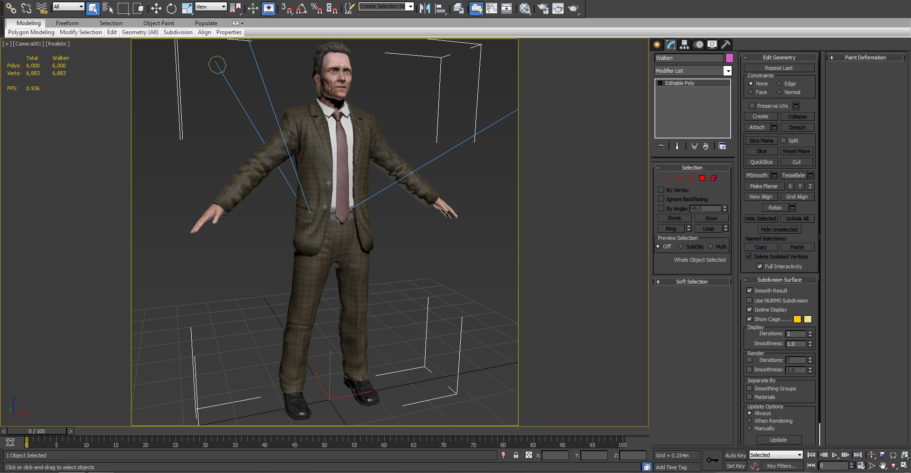The height and width of the screenshot is (473, 911).
Task: Open the Geometry (All) ribbon panel
Action: [x=140, y=32]
